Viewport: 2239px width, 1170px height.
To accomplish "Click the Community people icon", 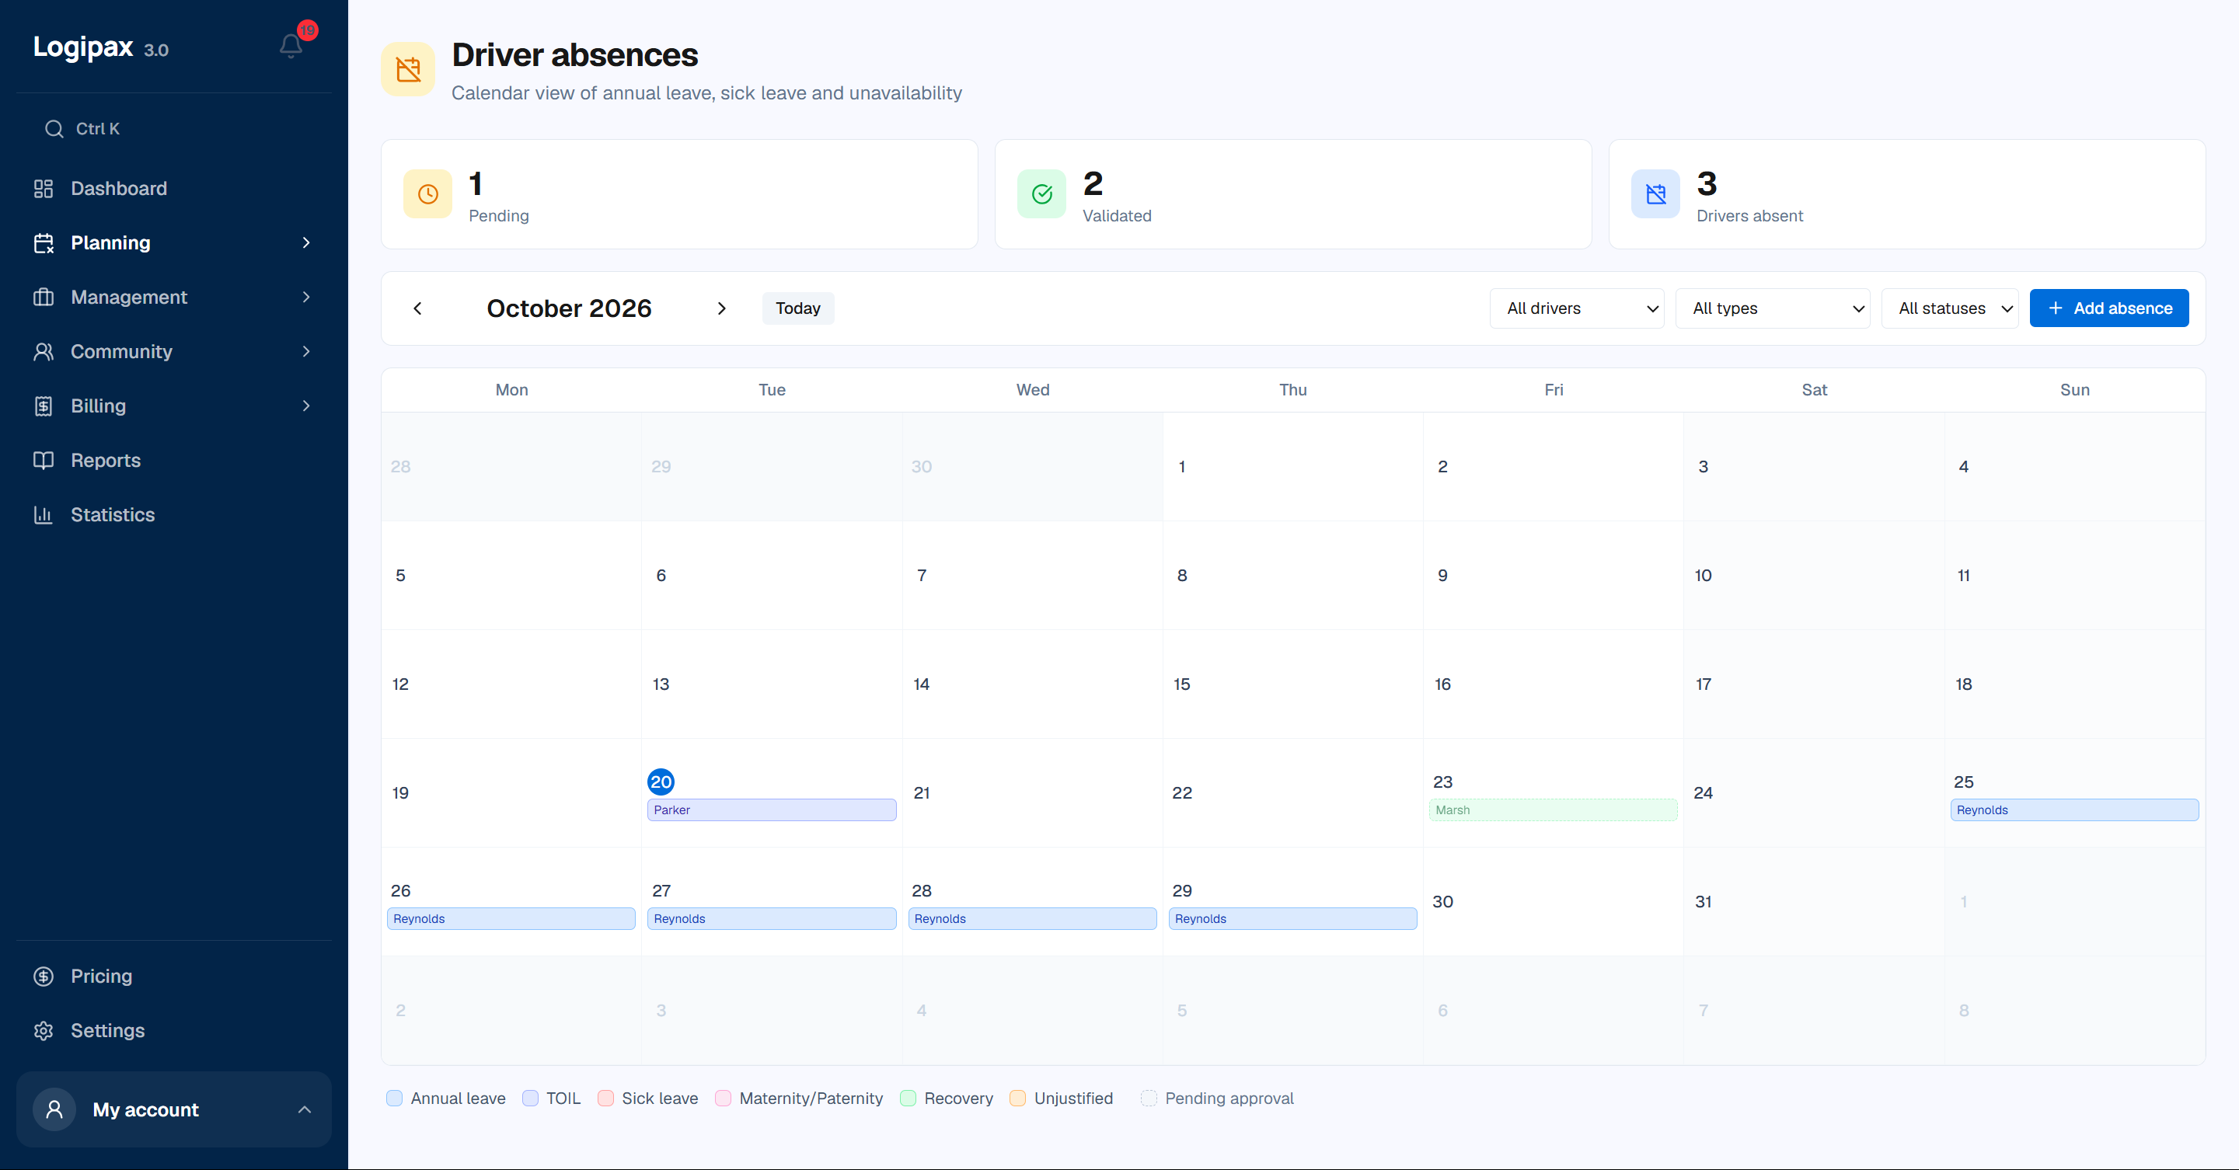I will pyautogui.click(x=44, y=352).
